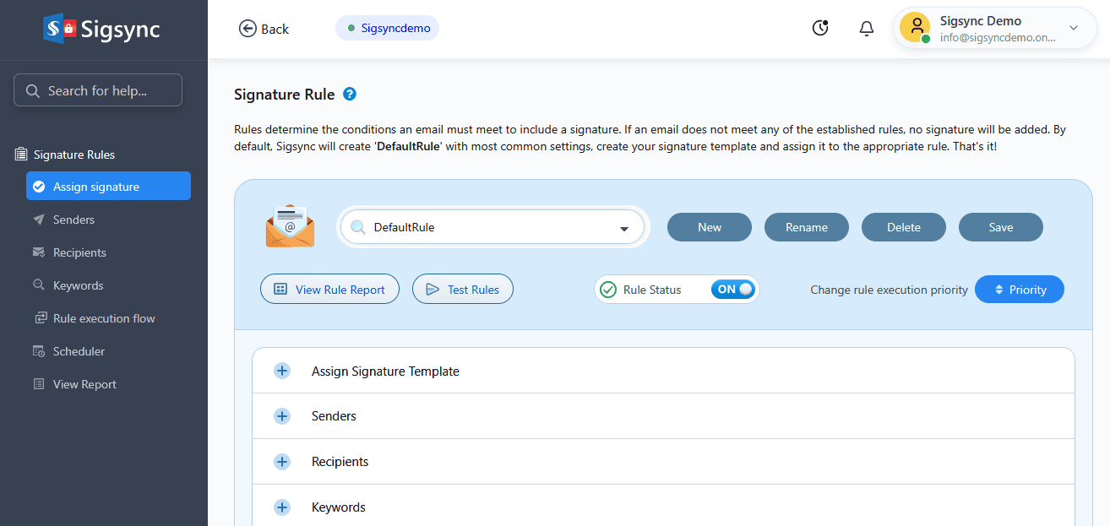Open Rule execution flow in sidebar
The height and width of the screenshot is (526, 1110).
tap(103, 318)
